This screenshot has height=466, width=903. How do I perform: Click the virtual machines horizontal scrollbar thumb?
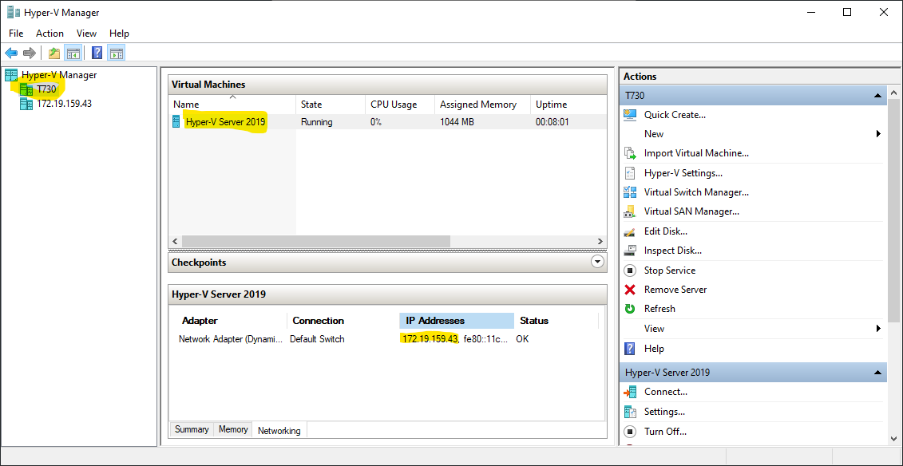coord(315,242)
